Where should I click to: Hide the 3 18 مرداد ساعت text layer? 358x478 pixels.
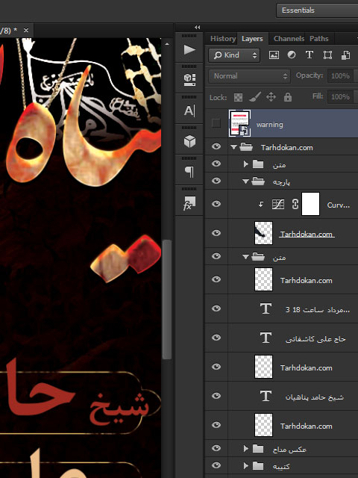point(216,308)
